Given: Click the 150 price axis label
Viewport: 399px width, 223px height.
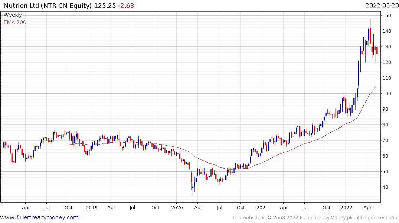Looking at the screenshot, I should (387, 16).
